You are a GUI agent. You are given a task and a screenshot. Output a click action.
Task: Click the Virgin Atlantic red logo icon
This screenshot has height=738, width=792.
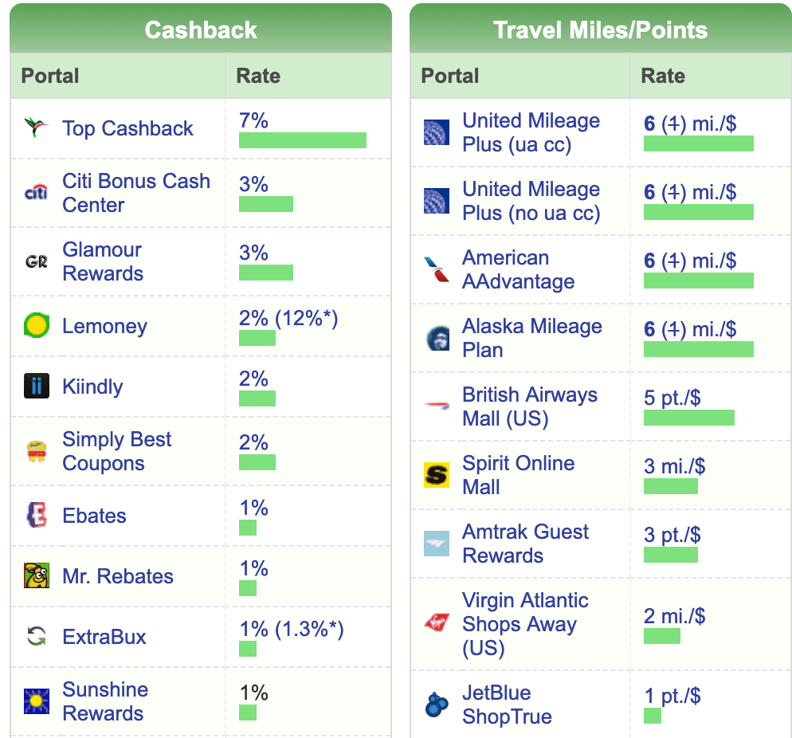[437, 623]
